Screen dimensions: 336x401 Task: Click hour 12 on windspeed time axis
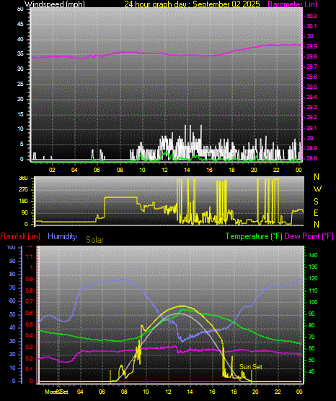(x=164, y=170)
